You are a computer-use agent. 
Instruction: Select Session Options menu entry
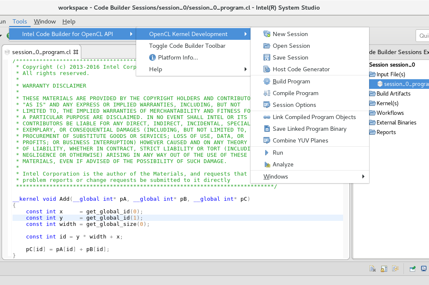(294, 105)
